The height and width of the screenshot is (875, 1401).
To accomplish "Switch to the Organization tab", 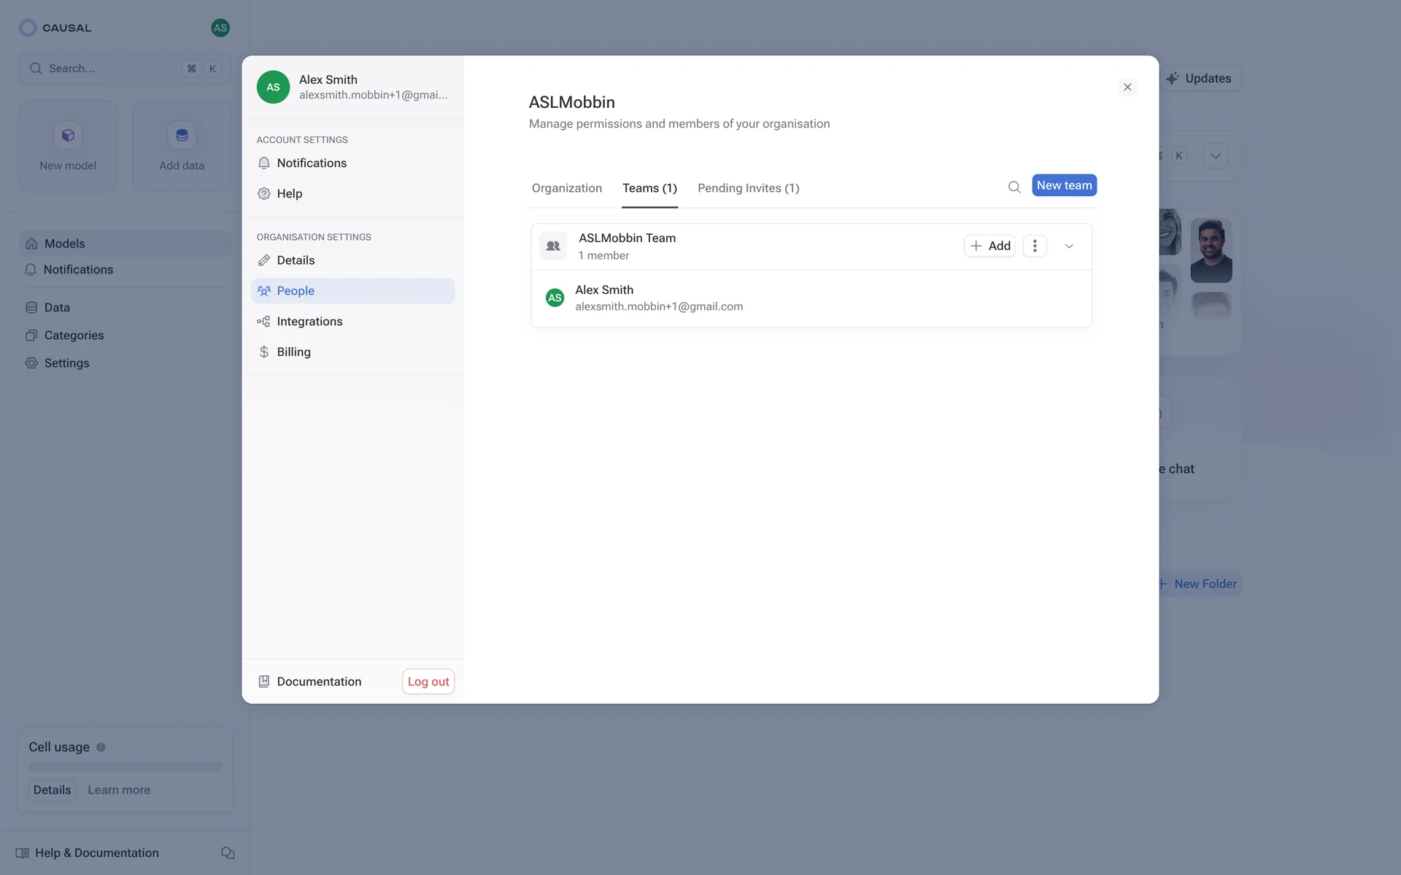I will point(566,188).
